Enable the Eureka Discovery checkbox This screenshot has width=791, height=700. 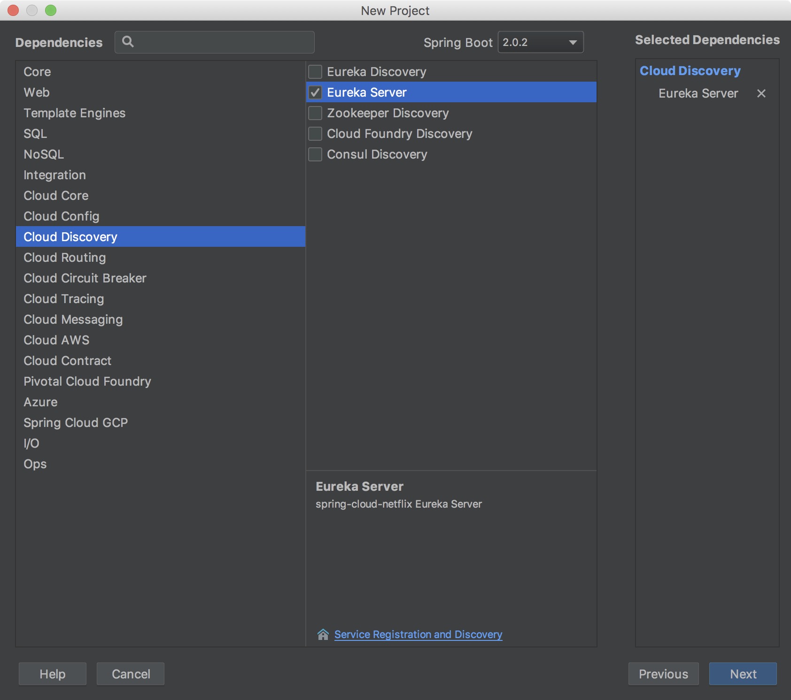click(315, 72)
